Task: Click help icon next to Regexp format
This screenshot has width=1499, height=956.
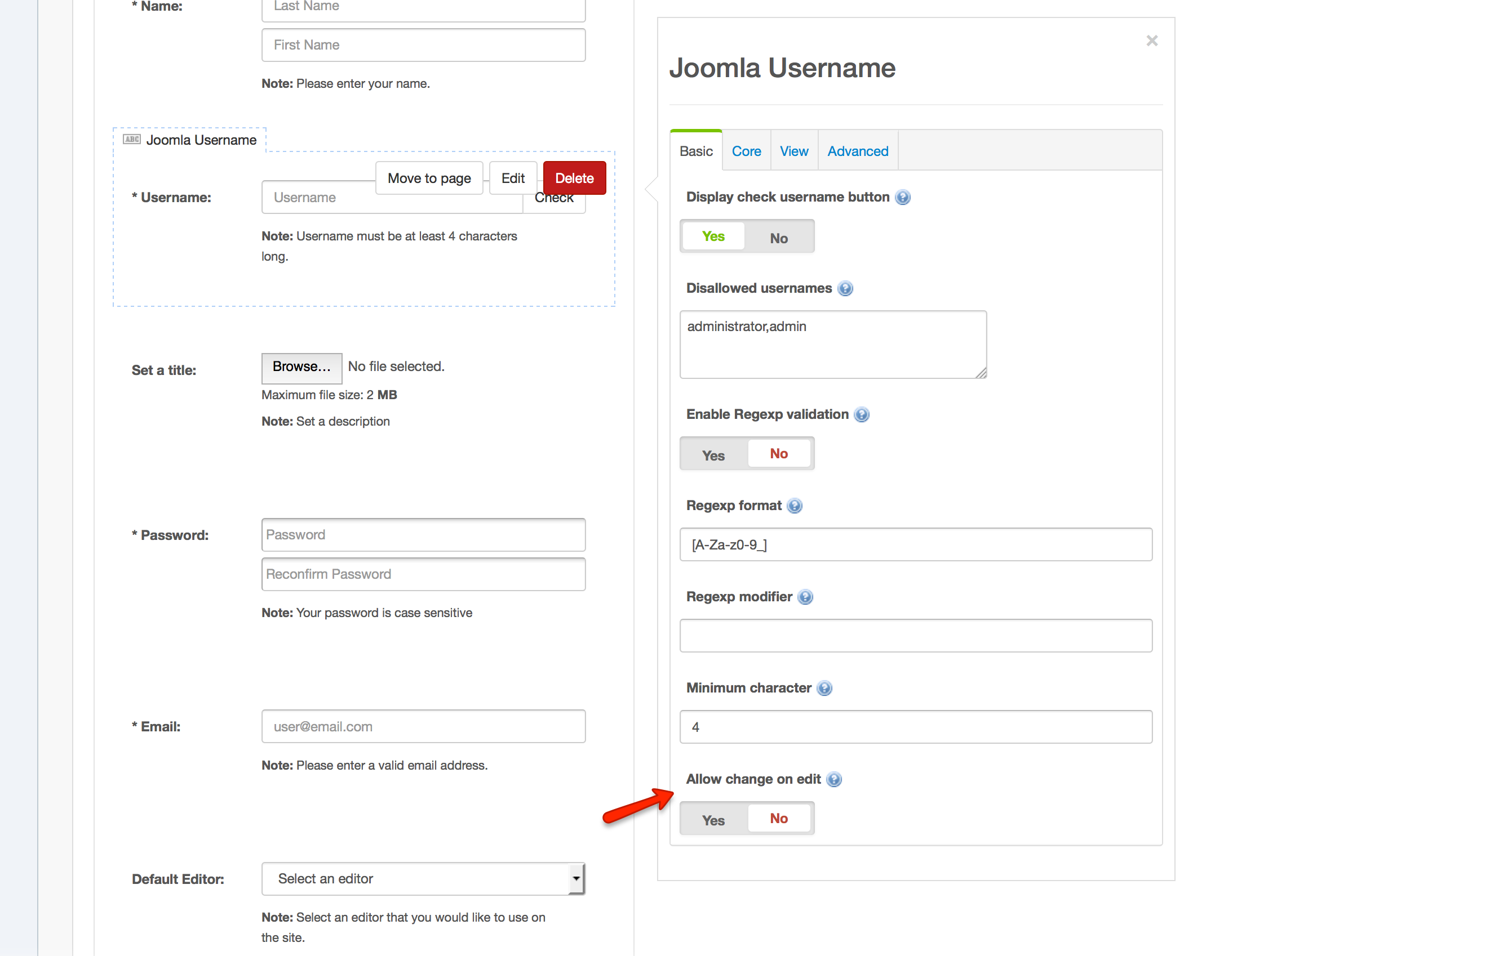Action: point(795,506)
